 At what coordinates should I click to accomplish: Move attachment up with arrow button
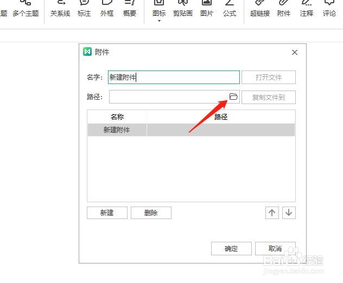pos(272,213)
